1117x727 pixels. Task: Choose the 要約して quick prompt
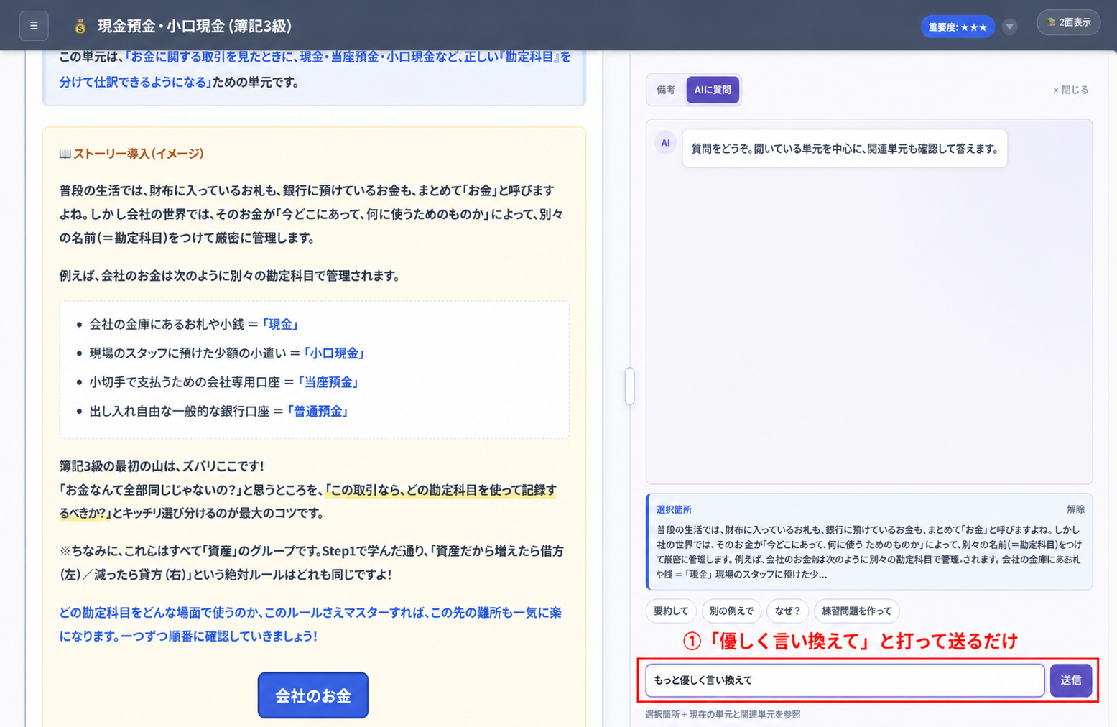pyautogui.click(x=671, y=611)
